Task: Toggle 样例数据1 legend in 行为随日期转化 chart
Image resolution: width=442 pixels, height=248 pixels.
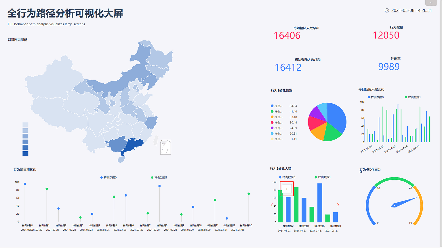Action: (x=159, y=177)
